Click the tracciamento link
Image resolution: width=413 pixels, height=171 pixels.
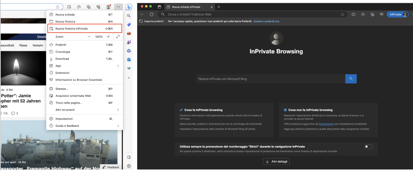(326, 124)
